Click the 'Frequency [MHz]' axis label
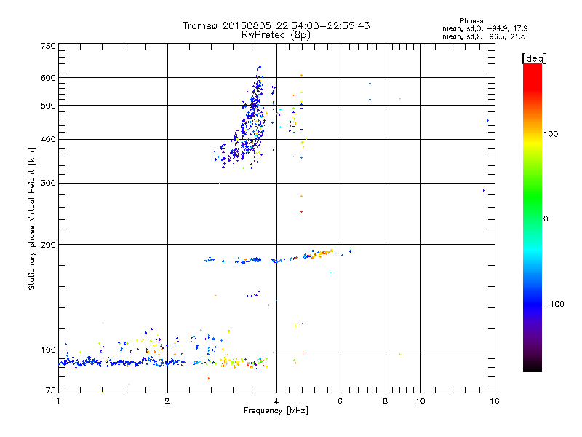Screen dimensions: 582x437 pyautogui.click(x=276, y=411)
